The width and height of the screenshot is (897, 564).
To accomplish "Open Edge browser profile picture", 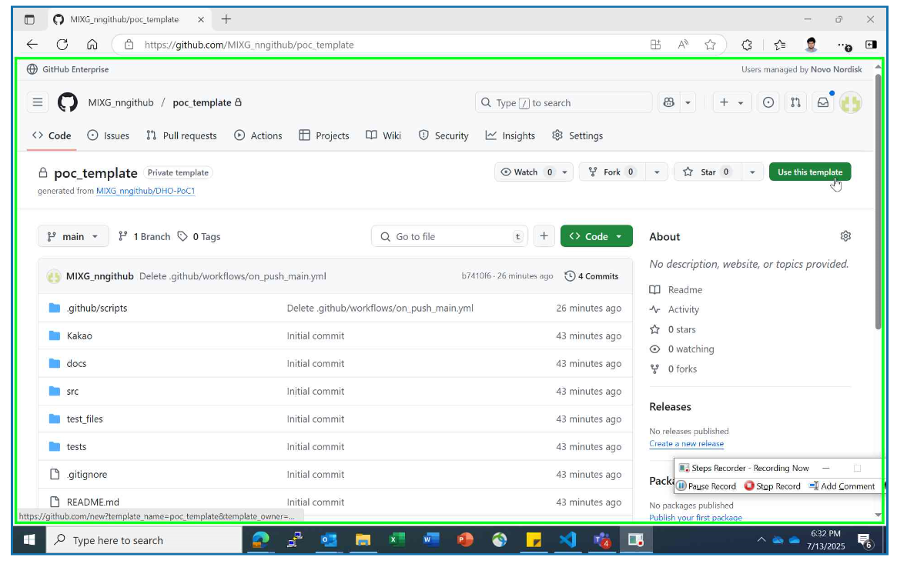I will pos(811,45).
